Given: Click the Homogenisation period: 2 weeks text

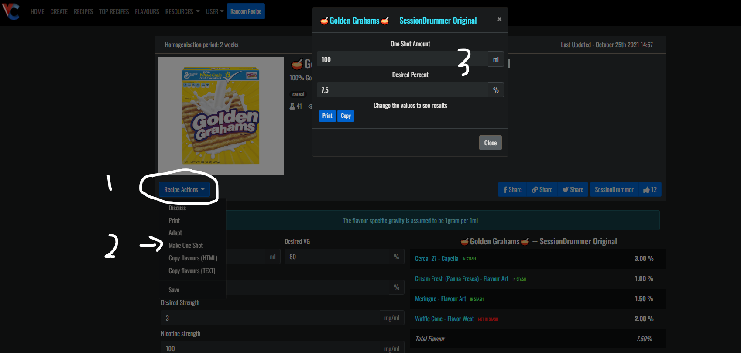Looking at the screenshot, I should pyautogui.click(x=202, y=45).
